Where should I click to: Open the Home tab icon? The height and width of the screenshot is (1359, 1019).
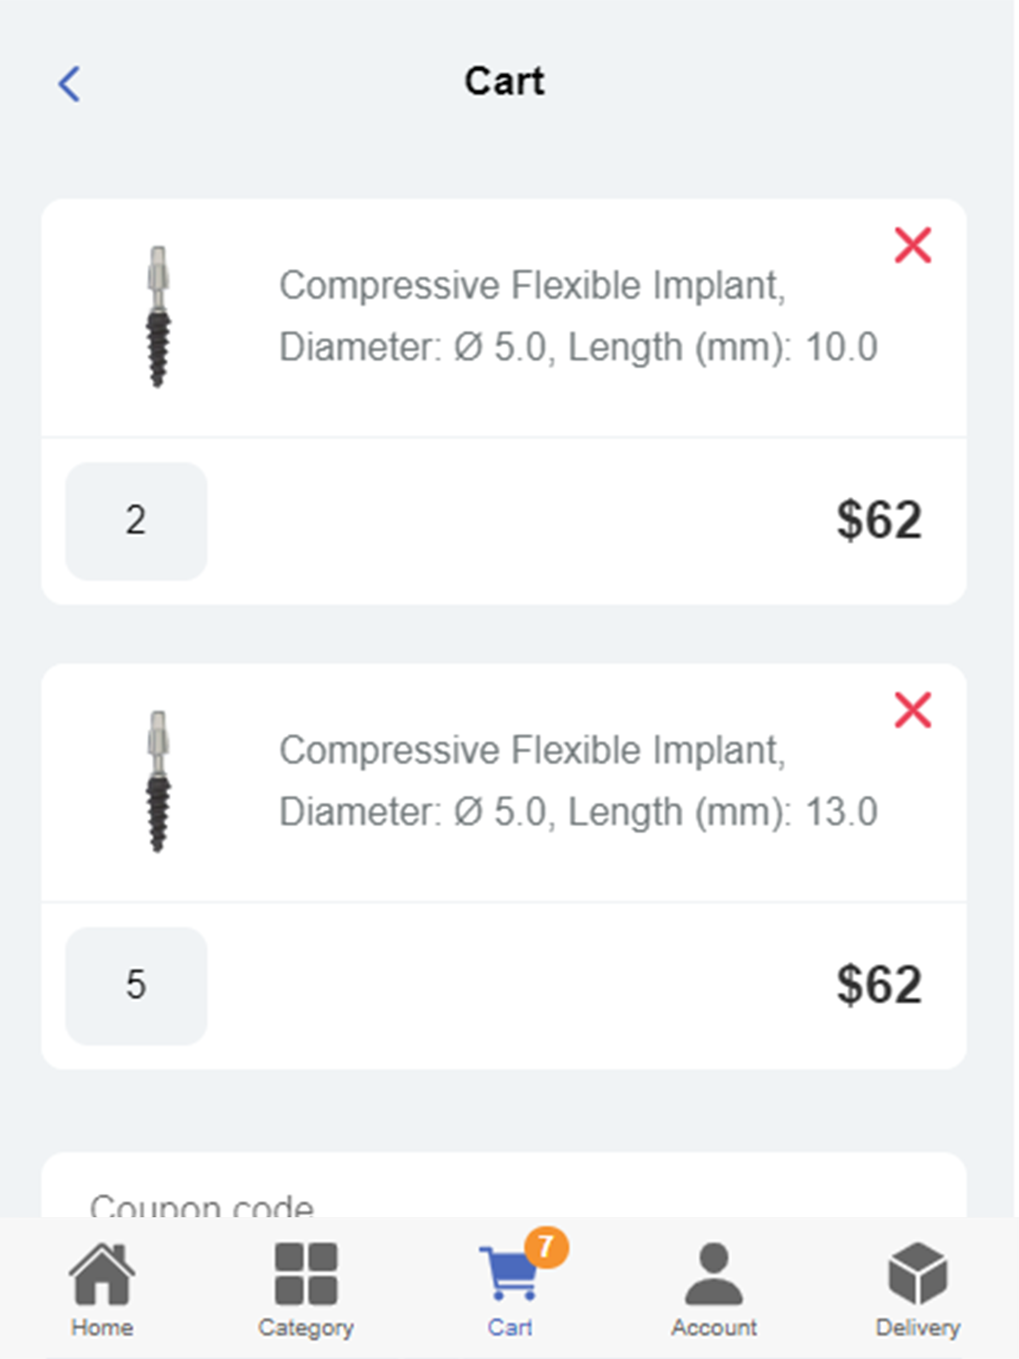click(x=102, y=1273)
